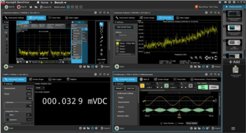Open Data Logger tab in first Spectrum Analyzer
Screen dimensions: 246x133
72,18
